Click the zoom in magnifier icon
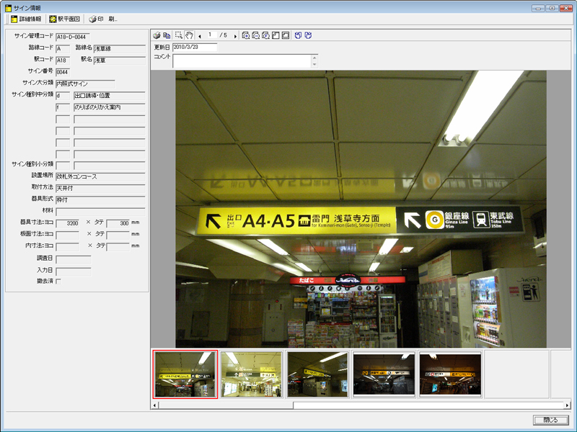Viewport: 577px width, 432px height. click(246, 35)
